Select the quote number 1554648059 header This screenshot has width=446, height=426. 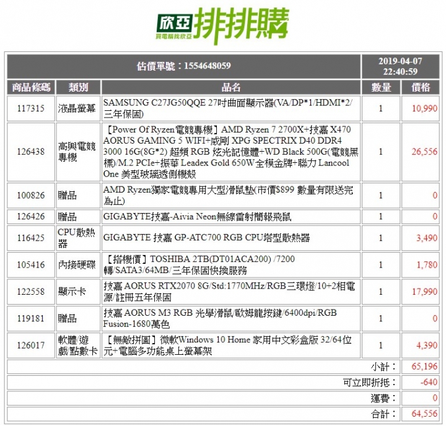[184, 66]
